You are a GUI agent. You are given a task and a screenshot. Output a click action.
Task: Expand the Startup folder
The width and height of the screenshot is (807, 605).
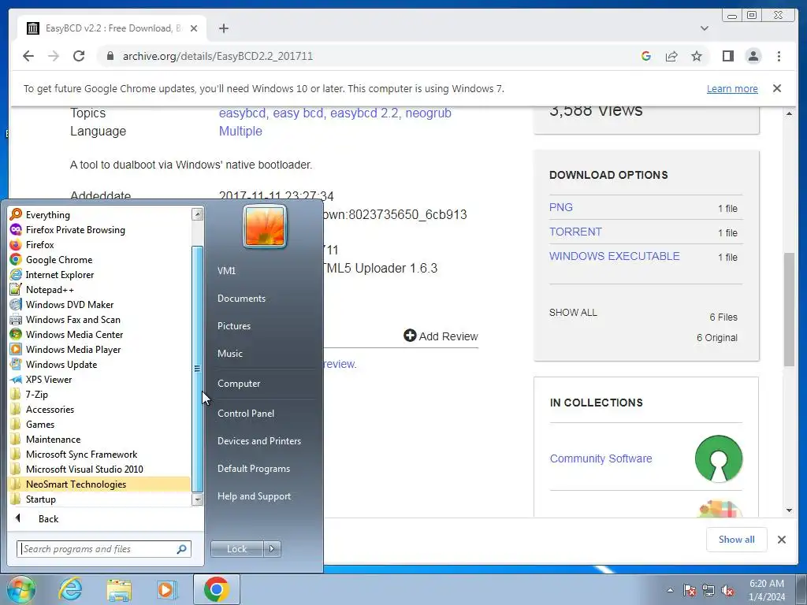[x=41, y=499]
